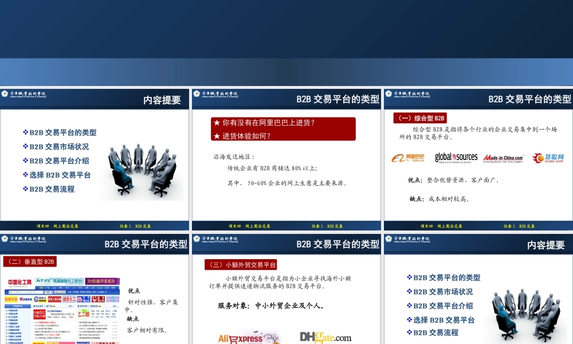Viewport: 573px width, 344px height.
Task: Click the 服务对象：中小外贸企业及个人 text
Action: tap(271, 306)
